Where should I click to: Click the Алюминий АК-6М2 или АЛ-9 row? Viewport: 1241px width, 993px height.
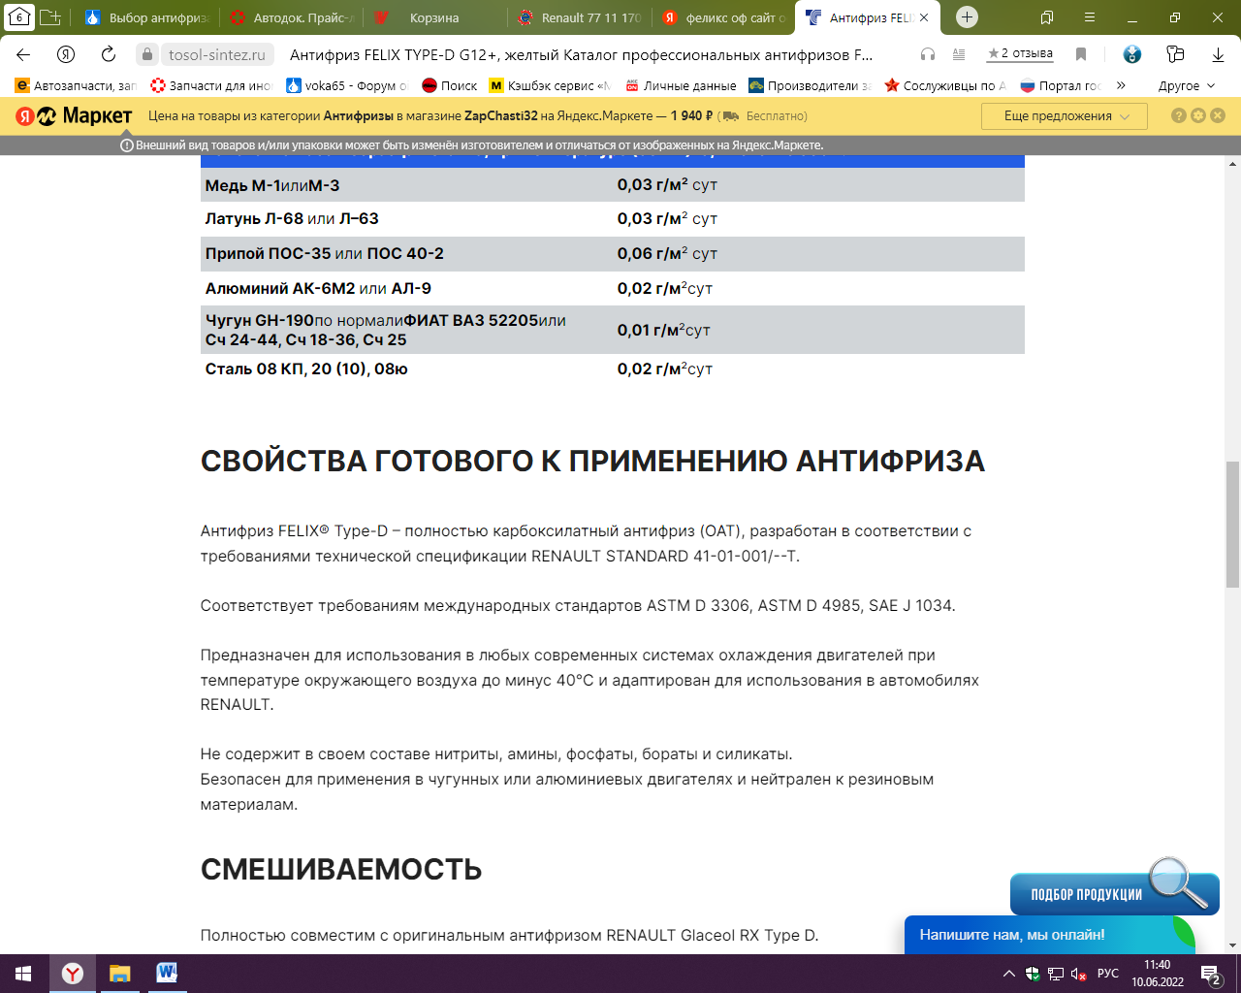tap(613, 288)
